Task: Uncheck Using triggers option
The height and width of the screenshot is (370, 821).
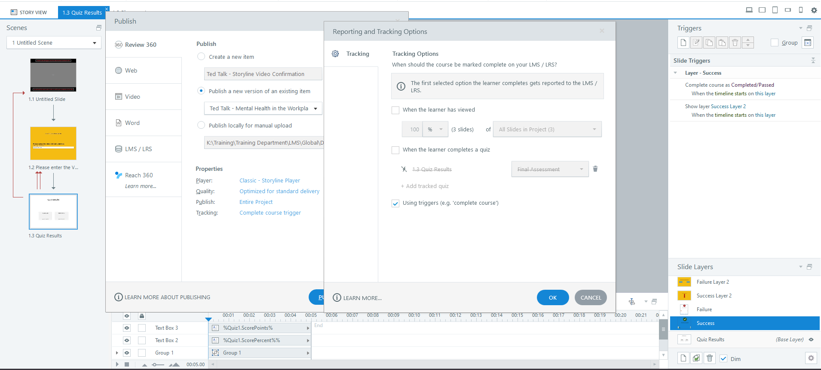Action: (395, 203)
